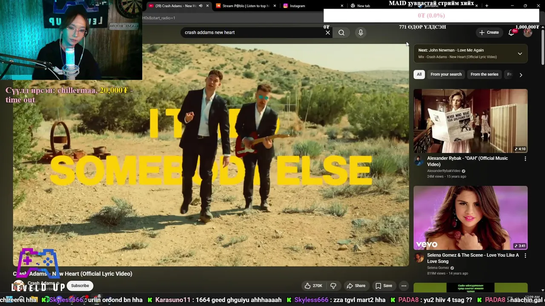This screenshot has height=306, width=545.
Task: Open the YouTube notifications bell
Action: [x=511, y=32]
